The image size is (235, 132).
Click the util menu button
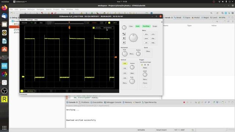coord(146,43)
